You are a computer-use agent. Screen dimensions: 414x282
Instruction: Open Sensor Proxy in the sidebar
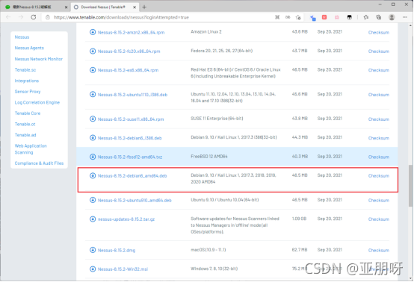(x=28, y=92)
